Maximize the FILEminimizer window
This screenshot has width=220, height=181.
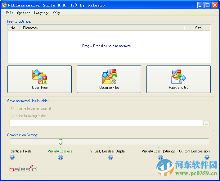[x=208, y=5]
